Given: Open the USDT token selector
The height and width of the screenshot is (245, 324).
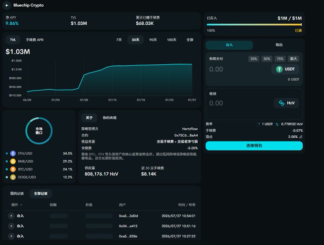Looking at the screenshot, I should 285,69.
